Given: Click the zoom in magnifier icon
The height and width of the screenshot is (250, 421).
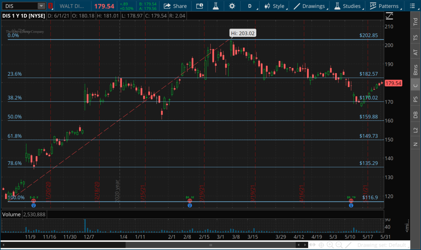Looking at the screenshot, I should coord(330,245).
